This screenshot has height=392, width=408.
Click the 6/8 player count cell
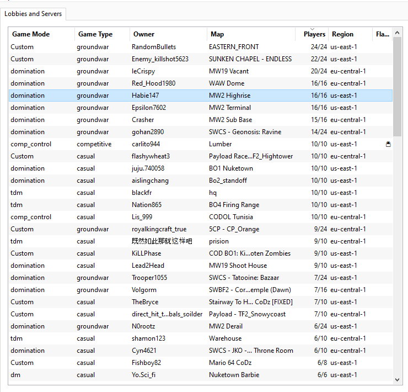tap(322, 363)
